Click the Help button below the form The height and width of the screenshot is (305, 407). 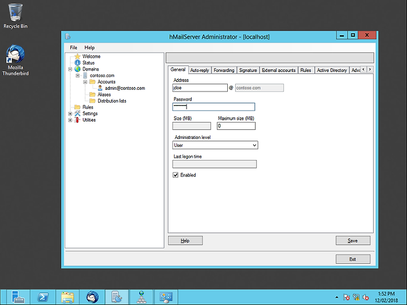click(x=185, y=241)
